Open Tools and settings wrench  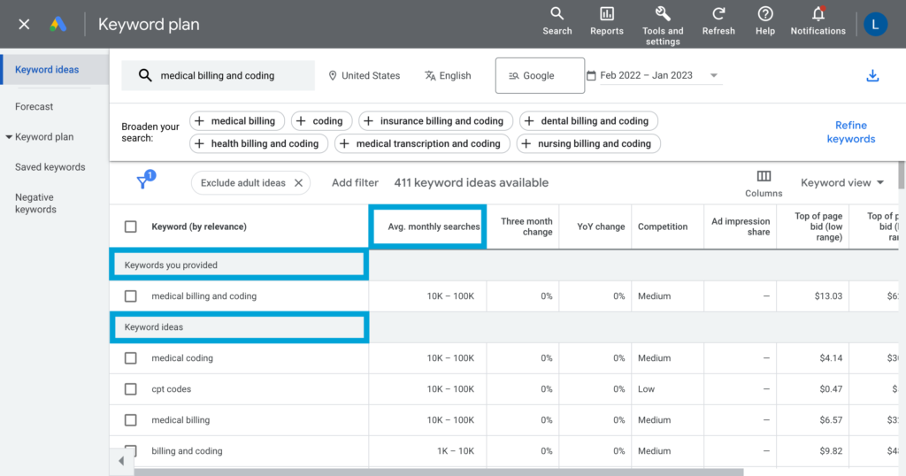[x=662, y=22]
